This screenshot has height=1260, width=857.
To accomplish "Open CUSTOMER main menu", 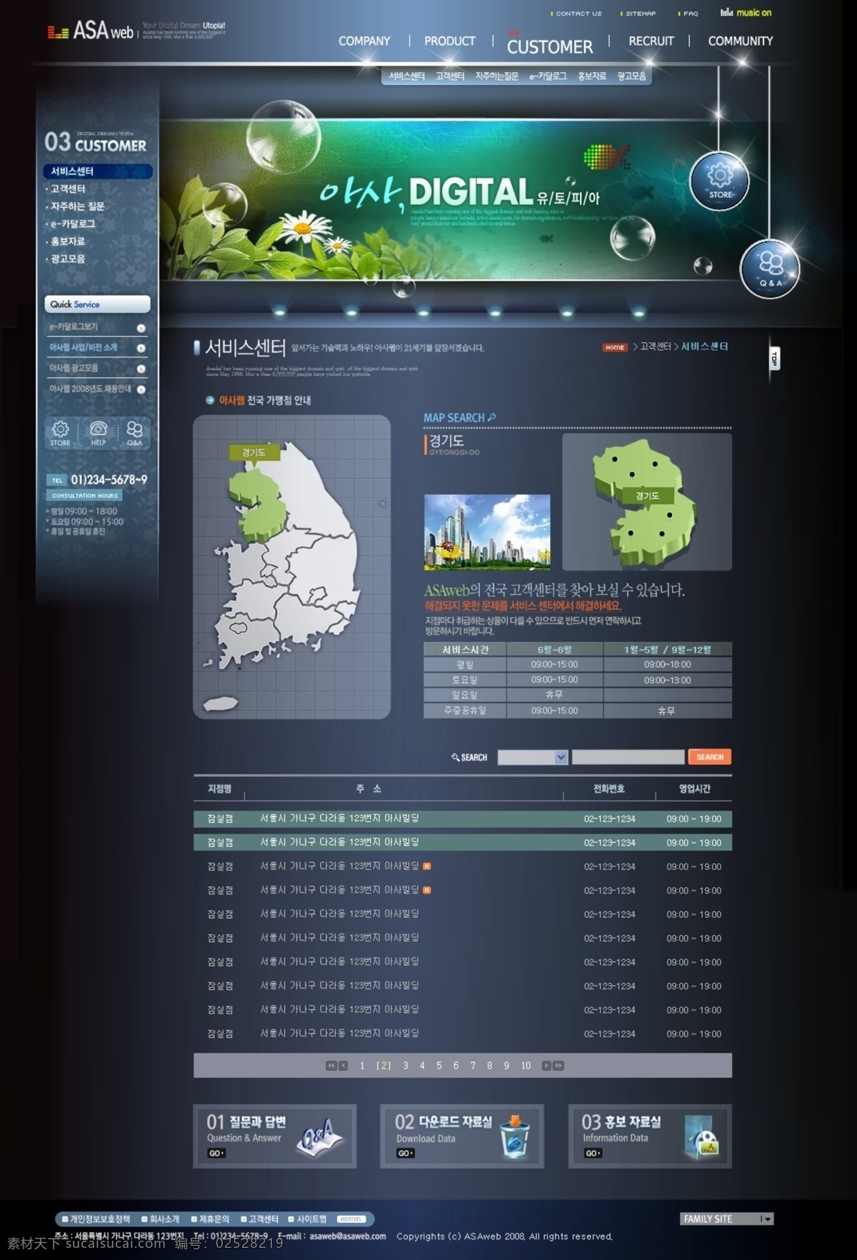I will [x=550, y=46].
